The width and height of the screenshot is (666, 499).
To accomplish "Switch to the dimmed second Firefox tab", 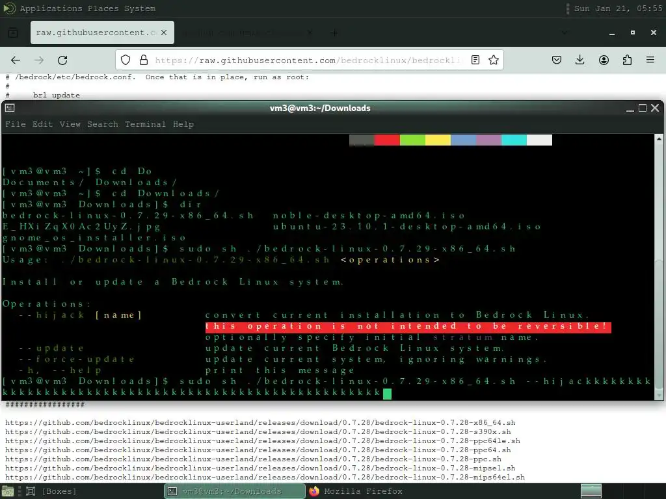I will (246, 32).
